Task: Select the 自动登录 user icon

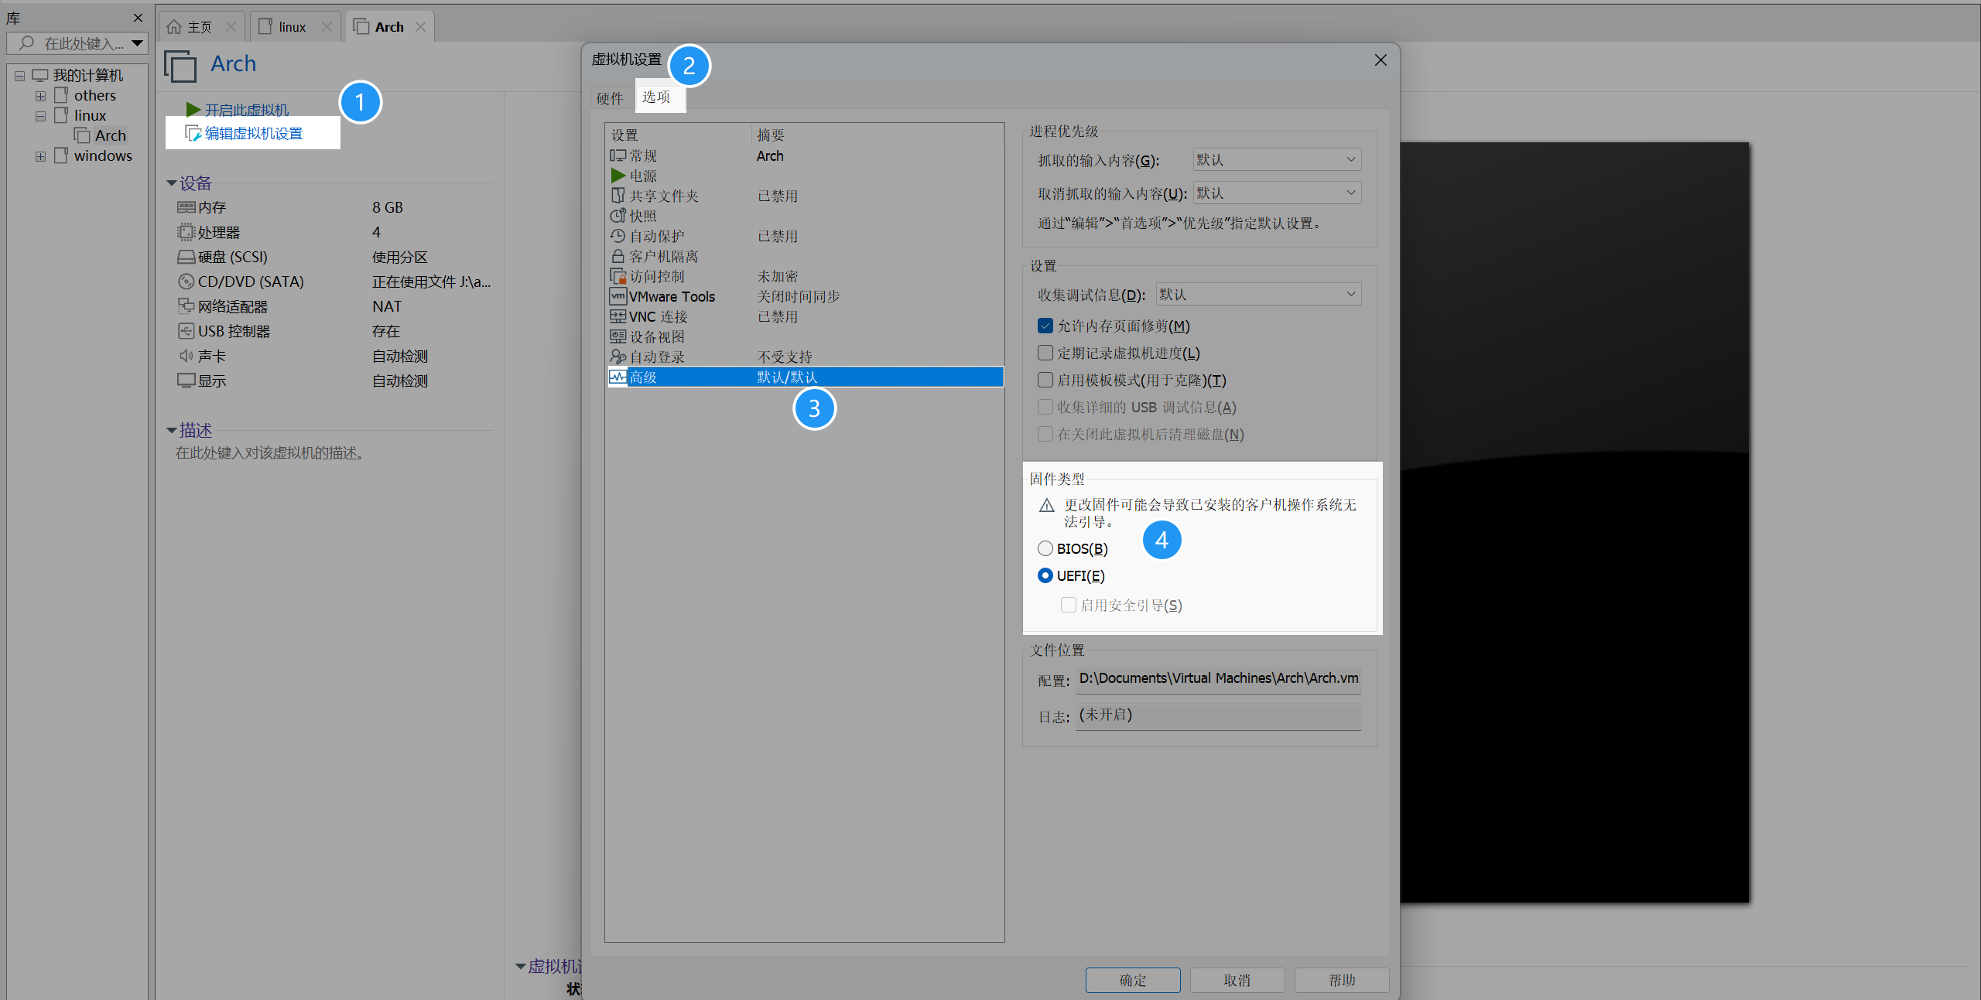Action: (618, 357)
